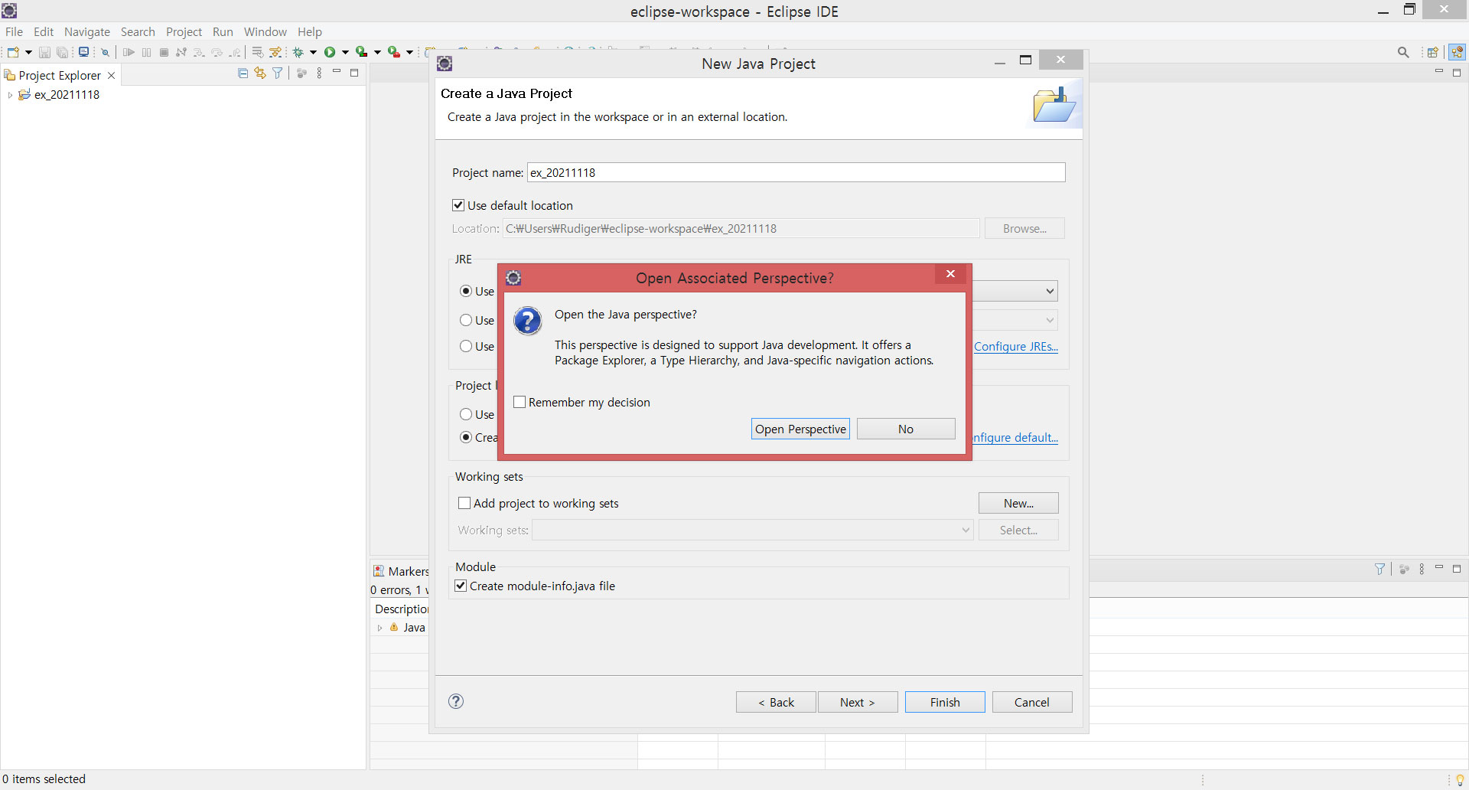Expand the ex_20211118 project tree node

pyautogui.click(x=10, y=95)
